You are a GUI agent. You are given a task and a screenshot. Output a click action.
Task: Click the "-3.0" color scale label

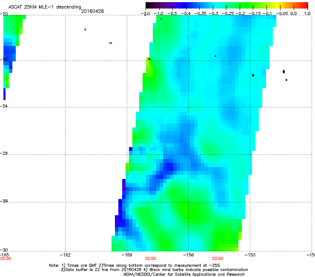click(x=146, y=14)
